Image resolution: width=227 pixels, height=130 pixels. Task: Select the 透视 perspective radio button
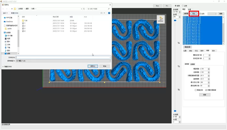[176, 6]
